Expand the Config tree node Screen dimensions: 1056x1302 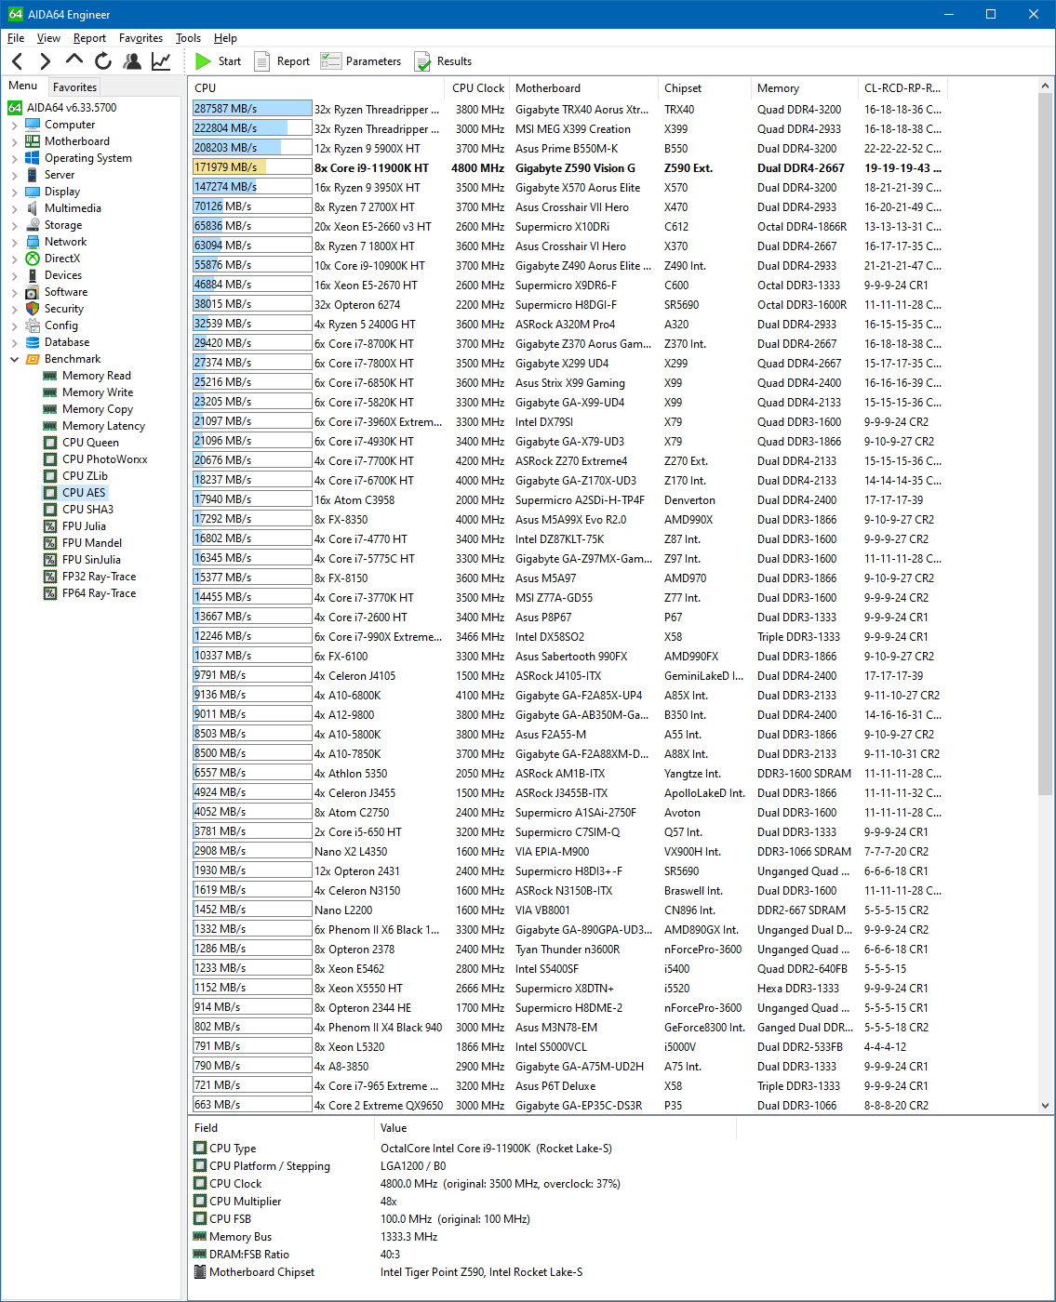14,325
